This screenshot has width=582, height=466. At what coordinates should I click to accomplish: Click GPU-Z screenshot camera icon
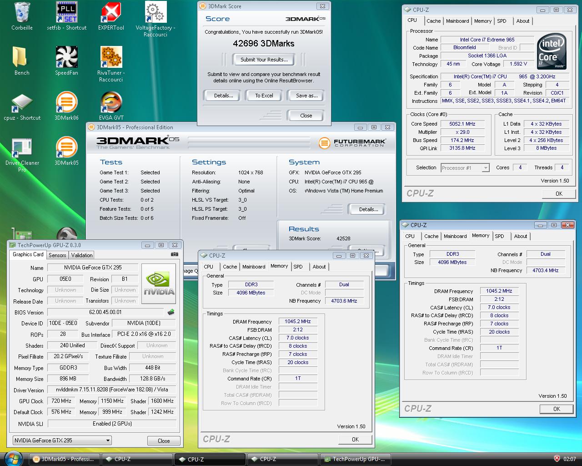[x=174, y=254]
